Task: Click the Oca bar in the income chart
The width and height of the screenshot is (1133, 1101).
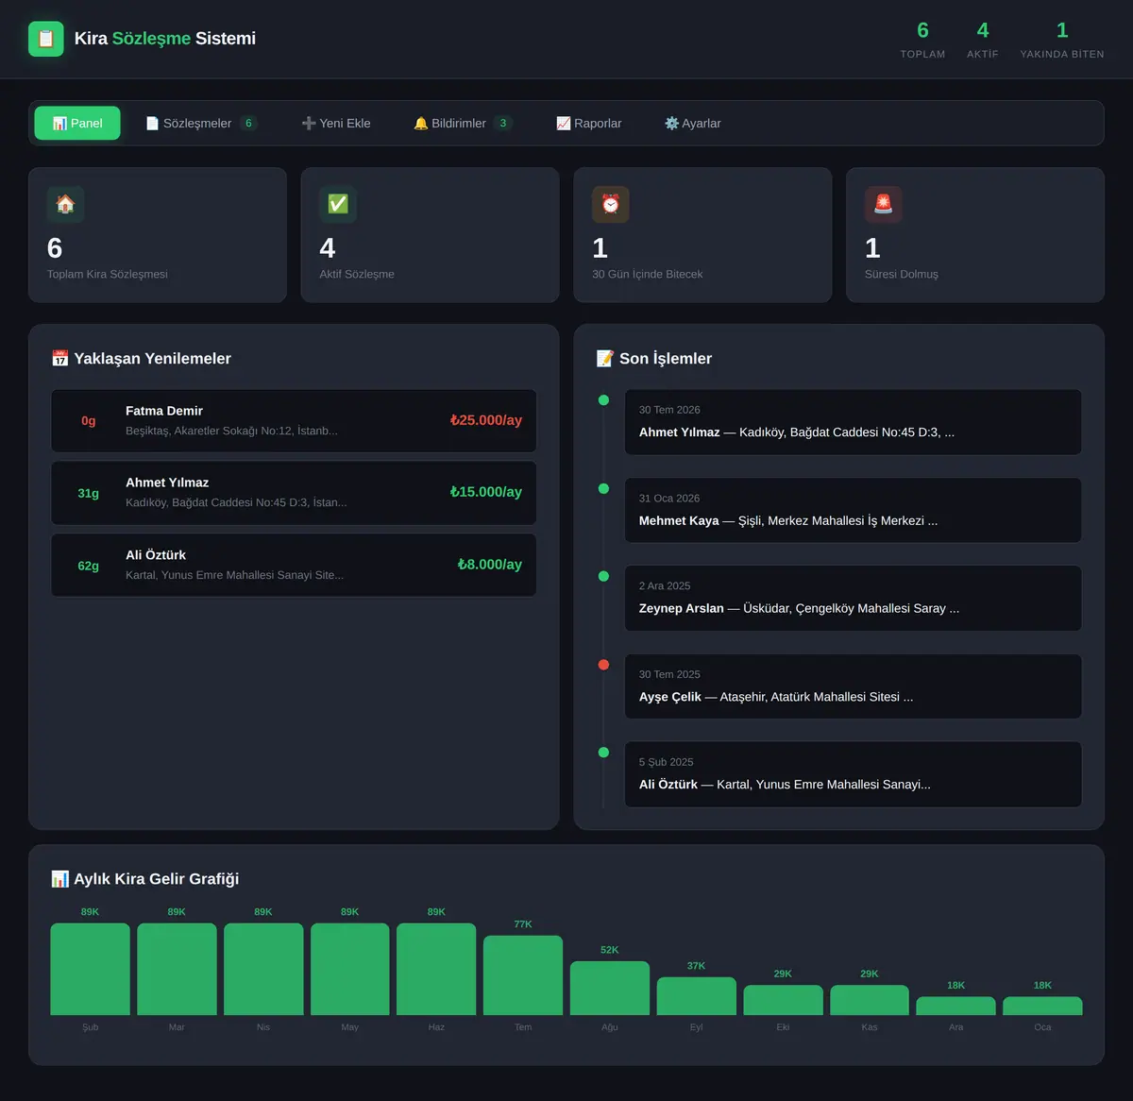Action: tap(1042, 1006)
